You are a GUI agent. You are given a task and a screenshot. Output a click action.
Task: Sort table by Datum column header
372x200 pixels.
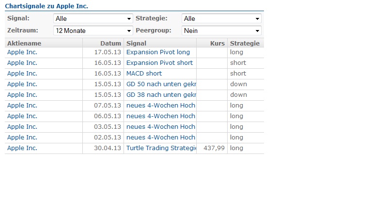click(x=110, y=43)
